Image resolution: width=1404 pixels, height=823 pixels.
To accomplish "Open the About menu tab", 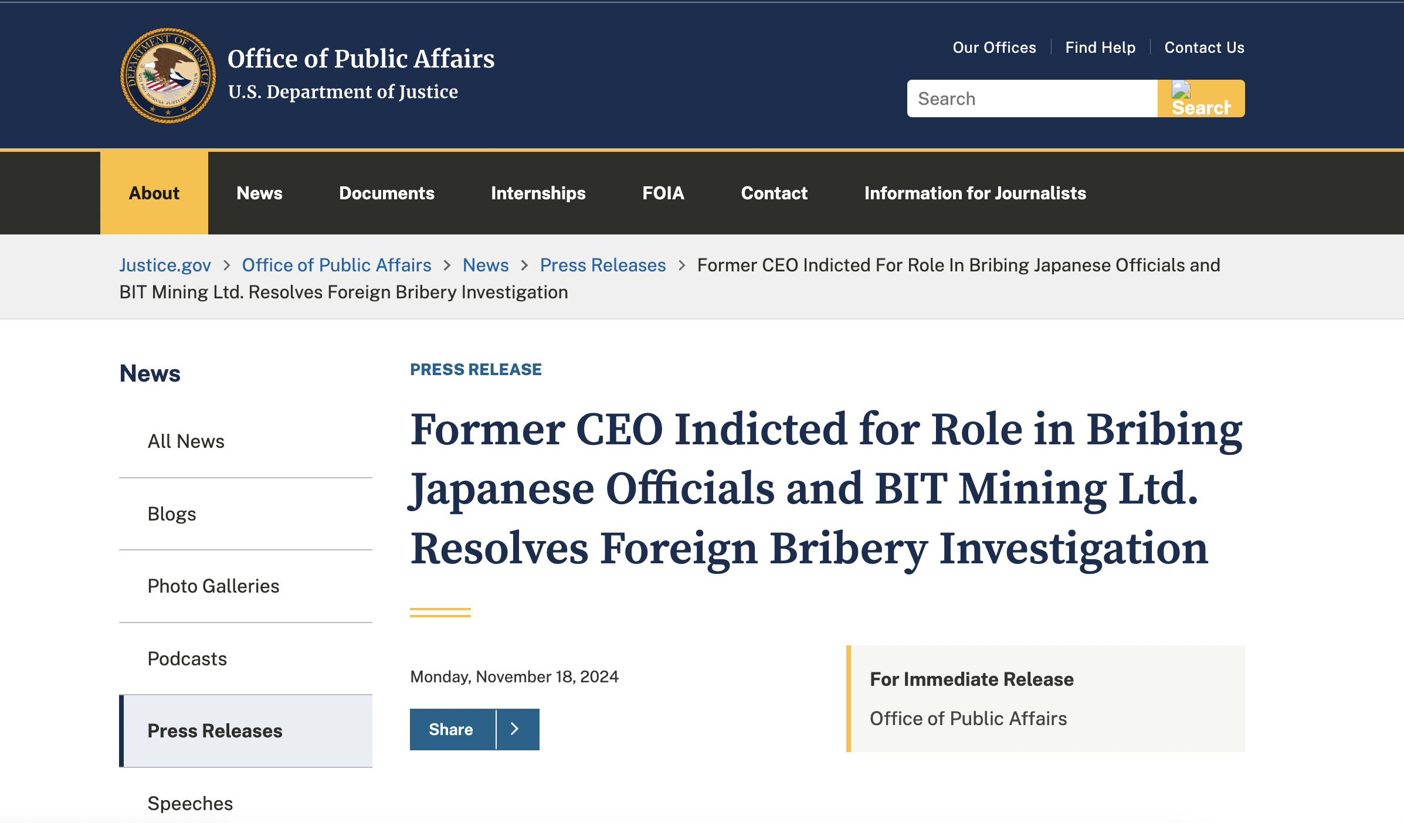I will (x=154, y=193).
